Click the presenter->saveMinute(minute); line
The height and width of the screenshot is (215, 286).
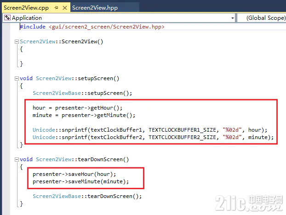coord(80,181)
